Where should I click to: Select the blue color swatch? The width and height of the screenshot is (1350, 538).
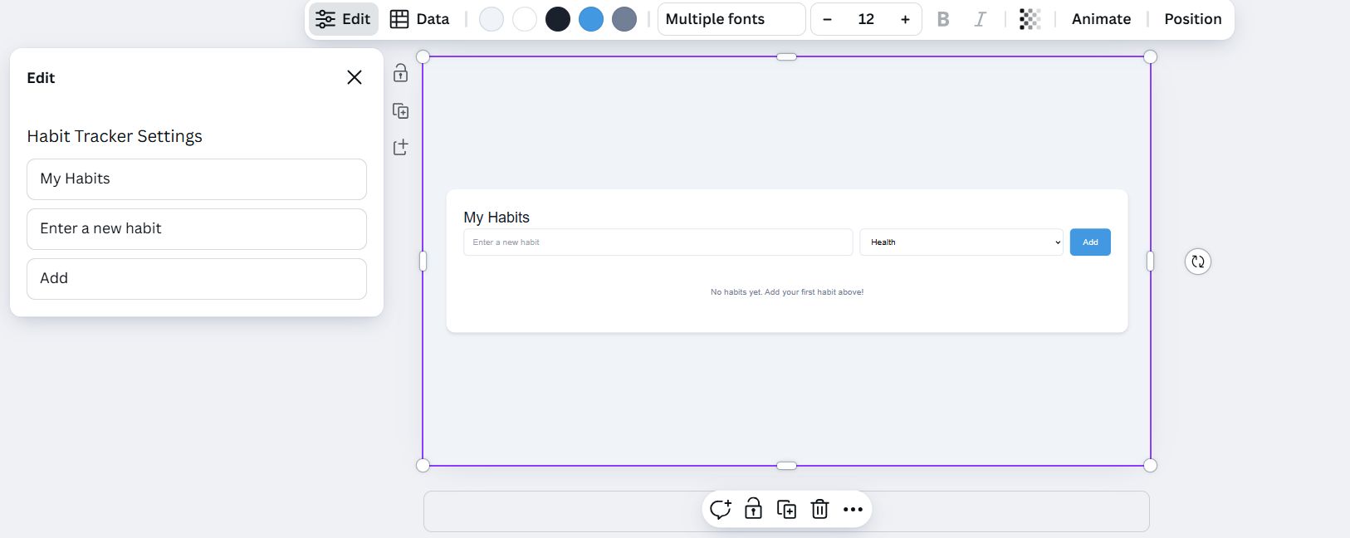point(591,19)
